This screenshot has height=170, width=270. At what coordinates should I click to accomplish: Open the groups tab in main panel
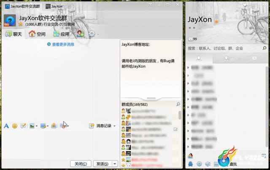(x=227, y=58)
